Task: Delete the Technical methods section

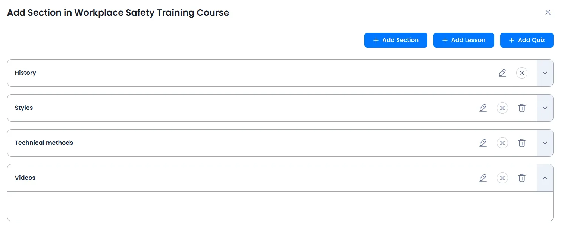Action: click(x=521, y=143)
